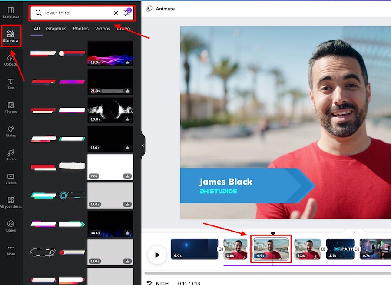Open the Photos sidebar panel
The height and width of the screenshot is (285, 391).
point(11,108)
